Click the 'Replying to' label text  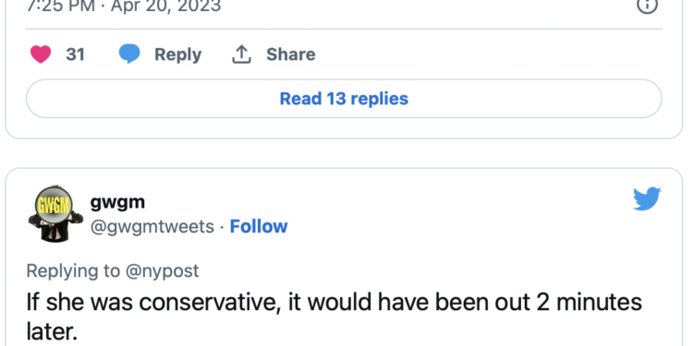pos(73,270)
